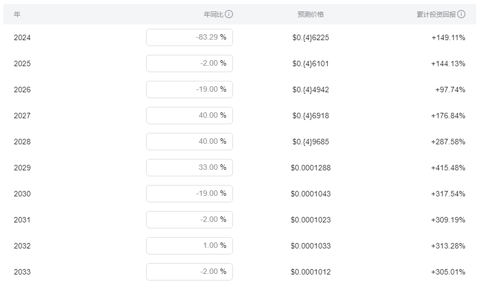Select the 2033 year row label
Viewport: 480px width, 281px height.
pos(22,272)
